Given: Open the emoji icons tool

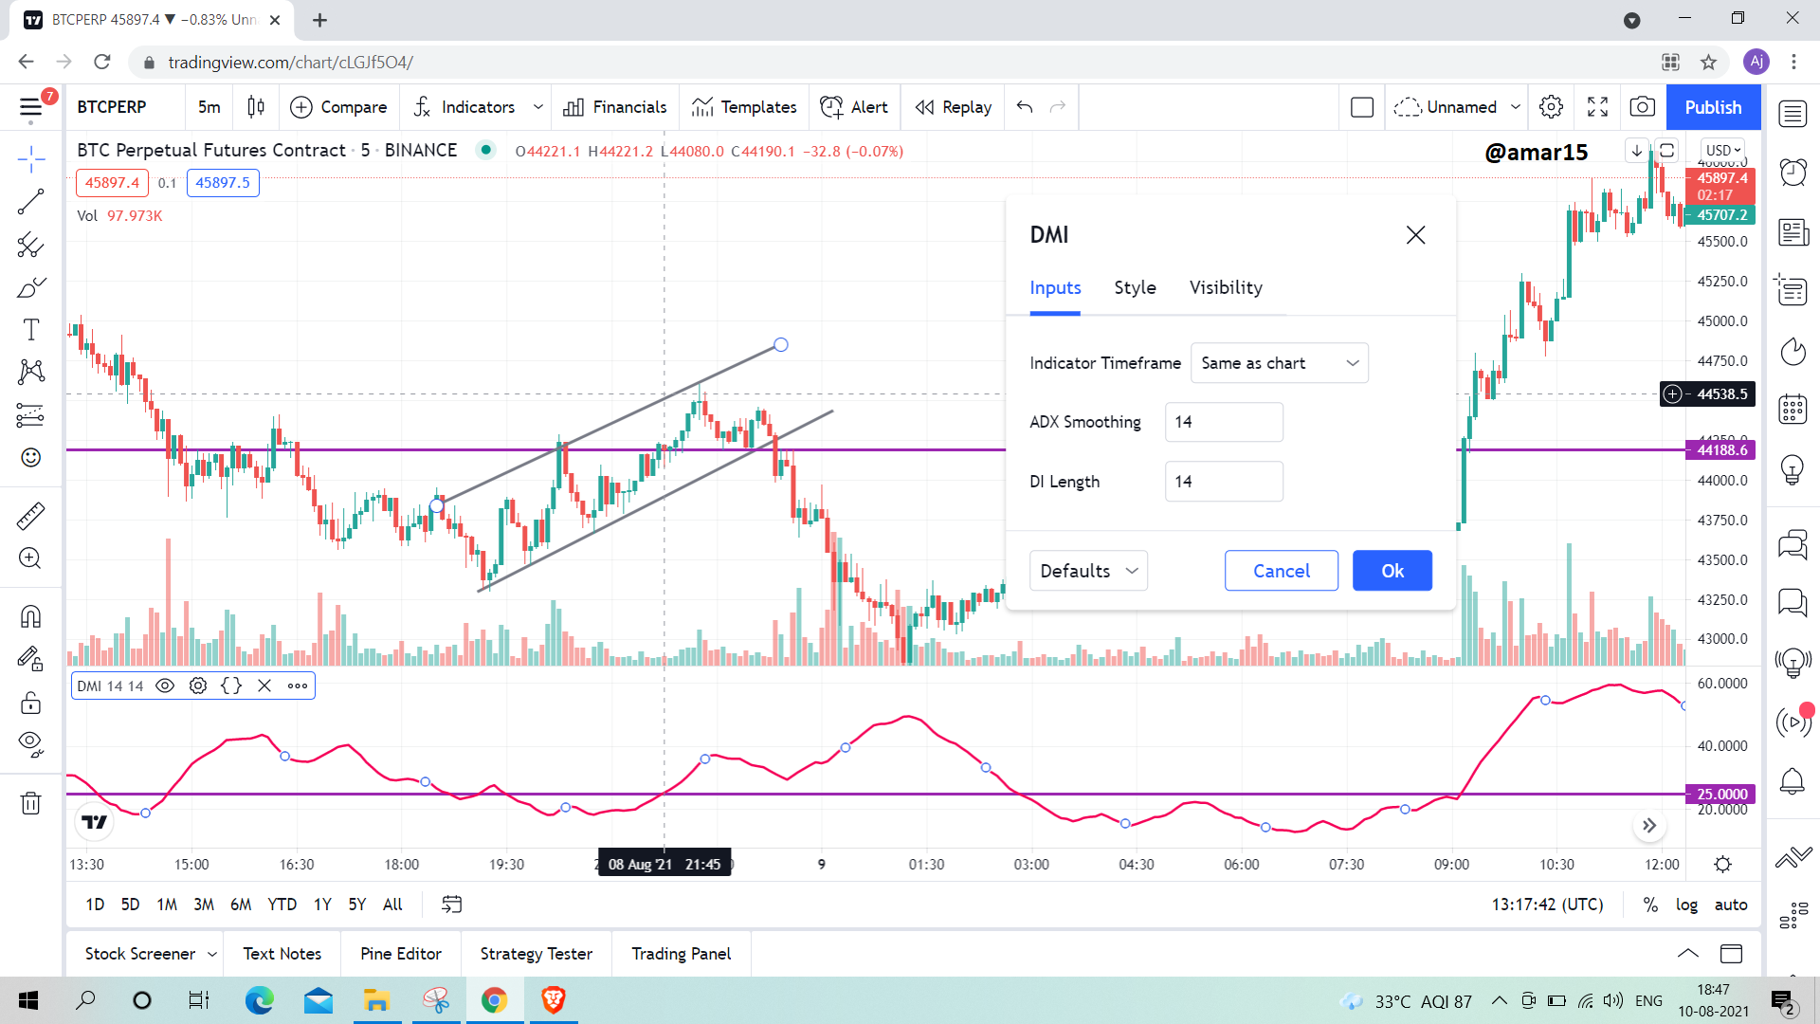Looking at the screenshot, I should (x=30, y=458).
